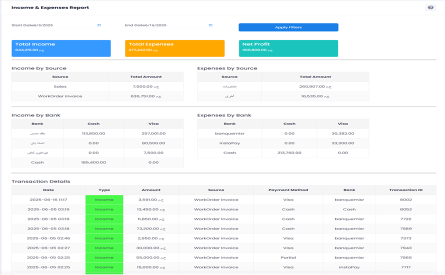Click the Amount column header in Transaction Details
Screen dimensions: 445x275
(151, 190)
